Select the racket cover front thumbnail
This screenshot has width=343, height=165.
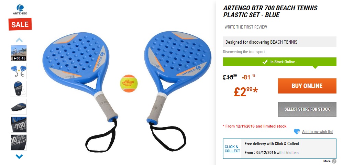(19, 89)
